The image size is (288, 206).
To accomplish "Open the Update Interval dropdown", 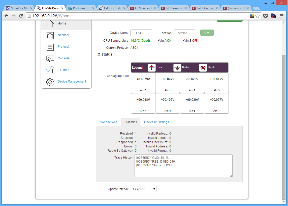I will click(143, 189).
